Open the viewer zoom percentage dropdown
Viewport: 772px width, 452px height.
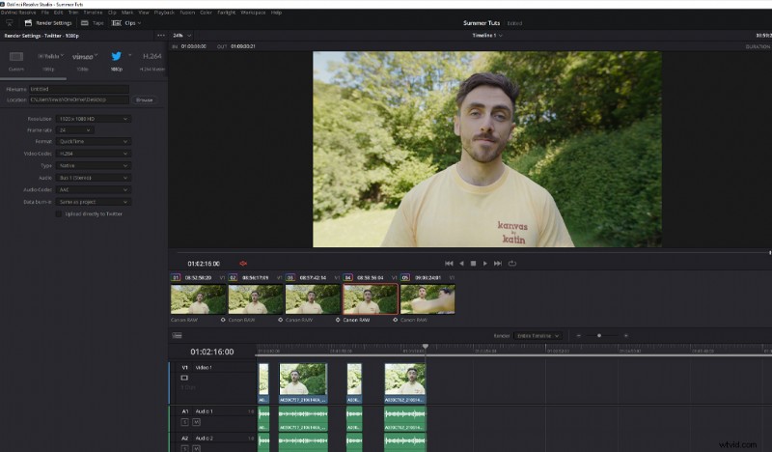pyautogui.click(x=181, y=36)
